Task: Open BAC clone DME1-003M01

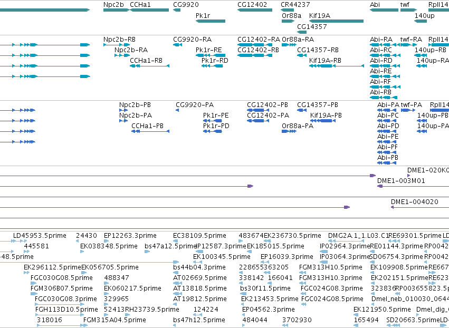Action: 401,181
